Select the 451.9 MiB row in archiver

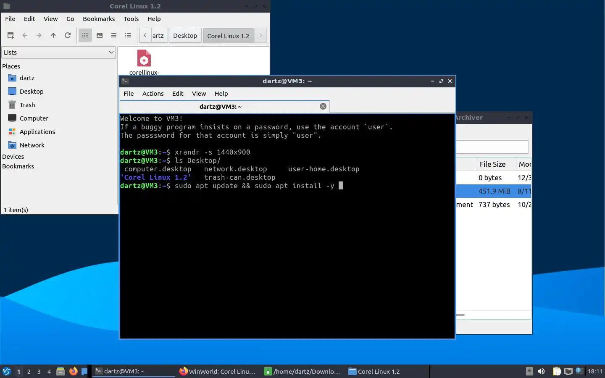click(x=494, y=191)
